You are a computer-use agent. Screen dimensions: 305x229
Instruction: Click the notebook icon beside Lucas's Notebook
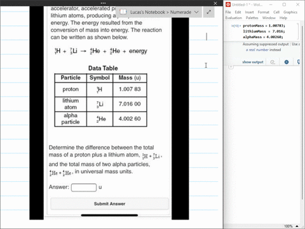tap(123, 12)
